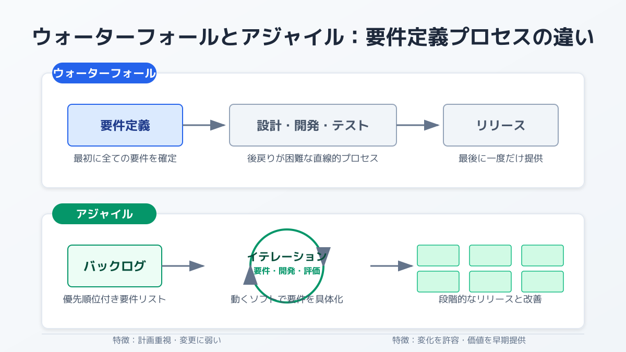Click the アジャイル green label badge
This screenshot has width=626, height=352.
click(104, 214)
